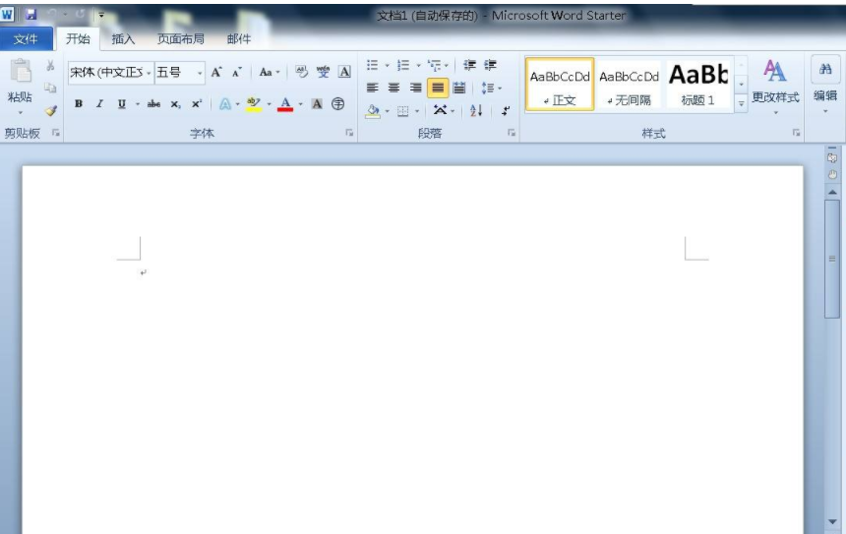846x534 pixels.
Task: Click Numbering list icon
Action: (x=403, y=65)
